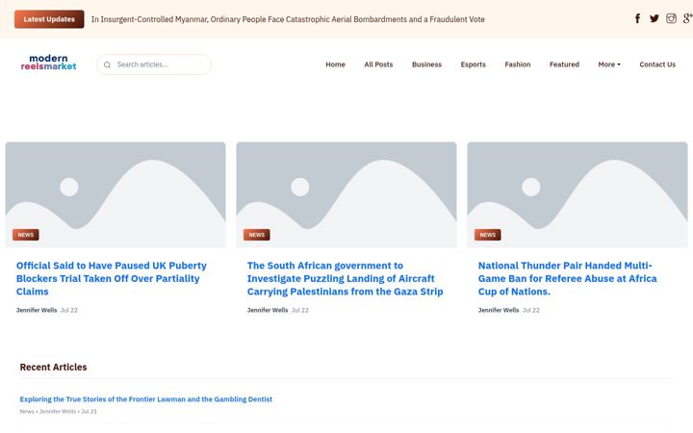Click NEWS badge on Puberty Blockers card

[x=26, y=235]
